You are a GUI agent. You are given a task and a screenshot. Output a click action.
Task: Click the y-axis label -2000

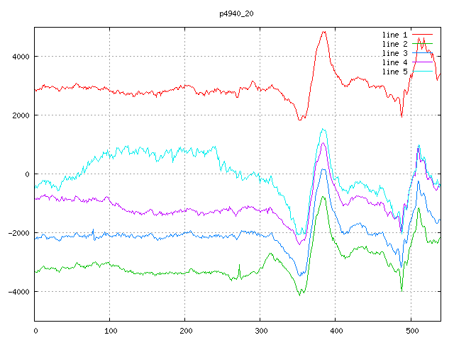(19, 233)
